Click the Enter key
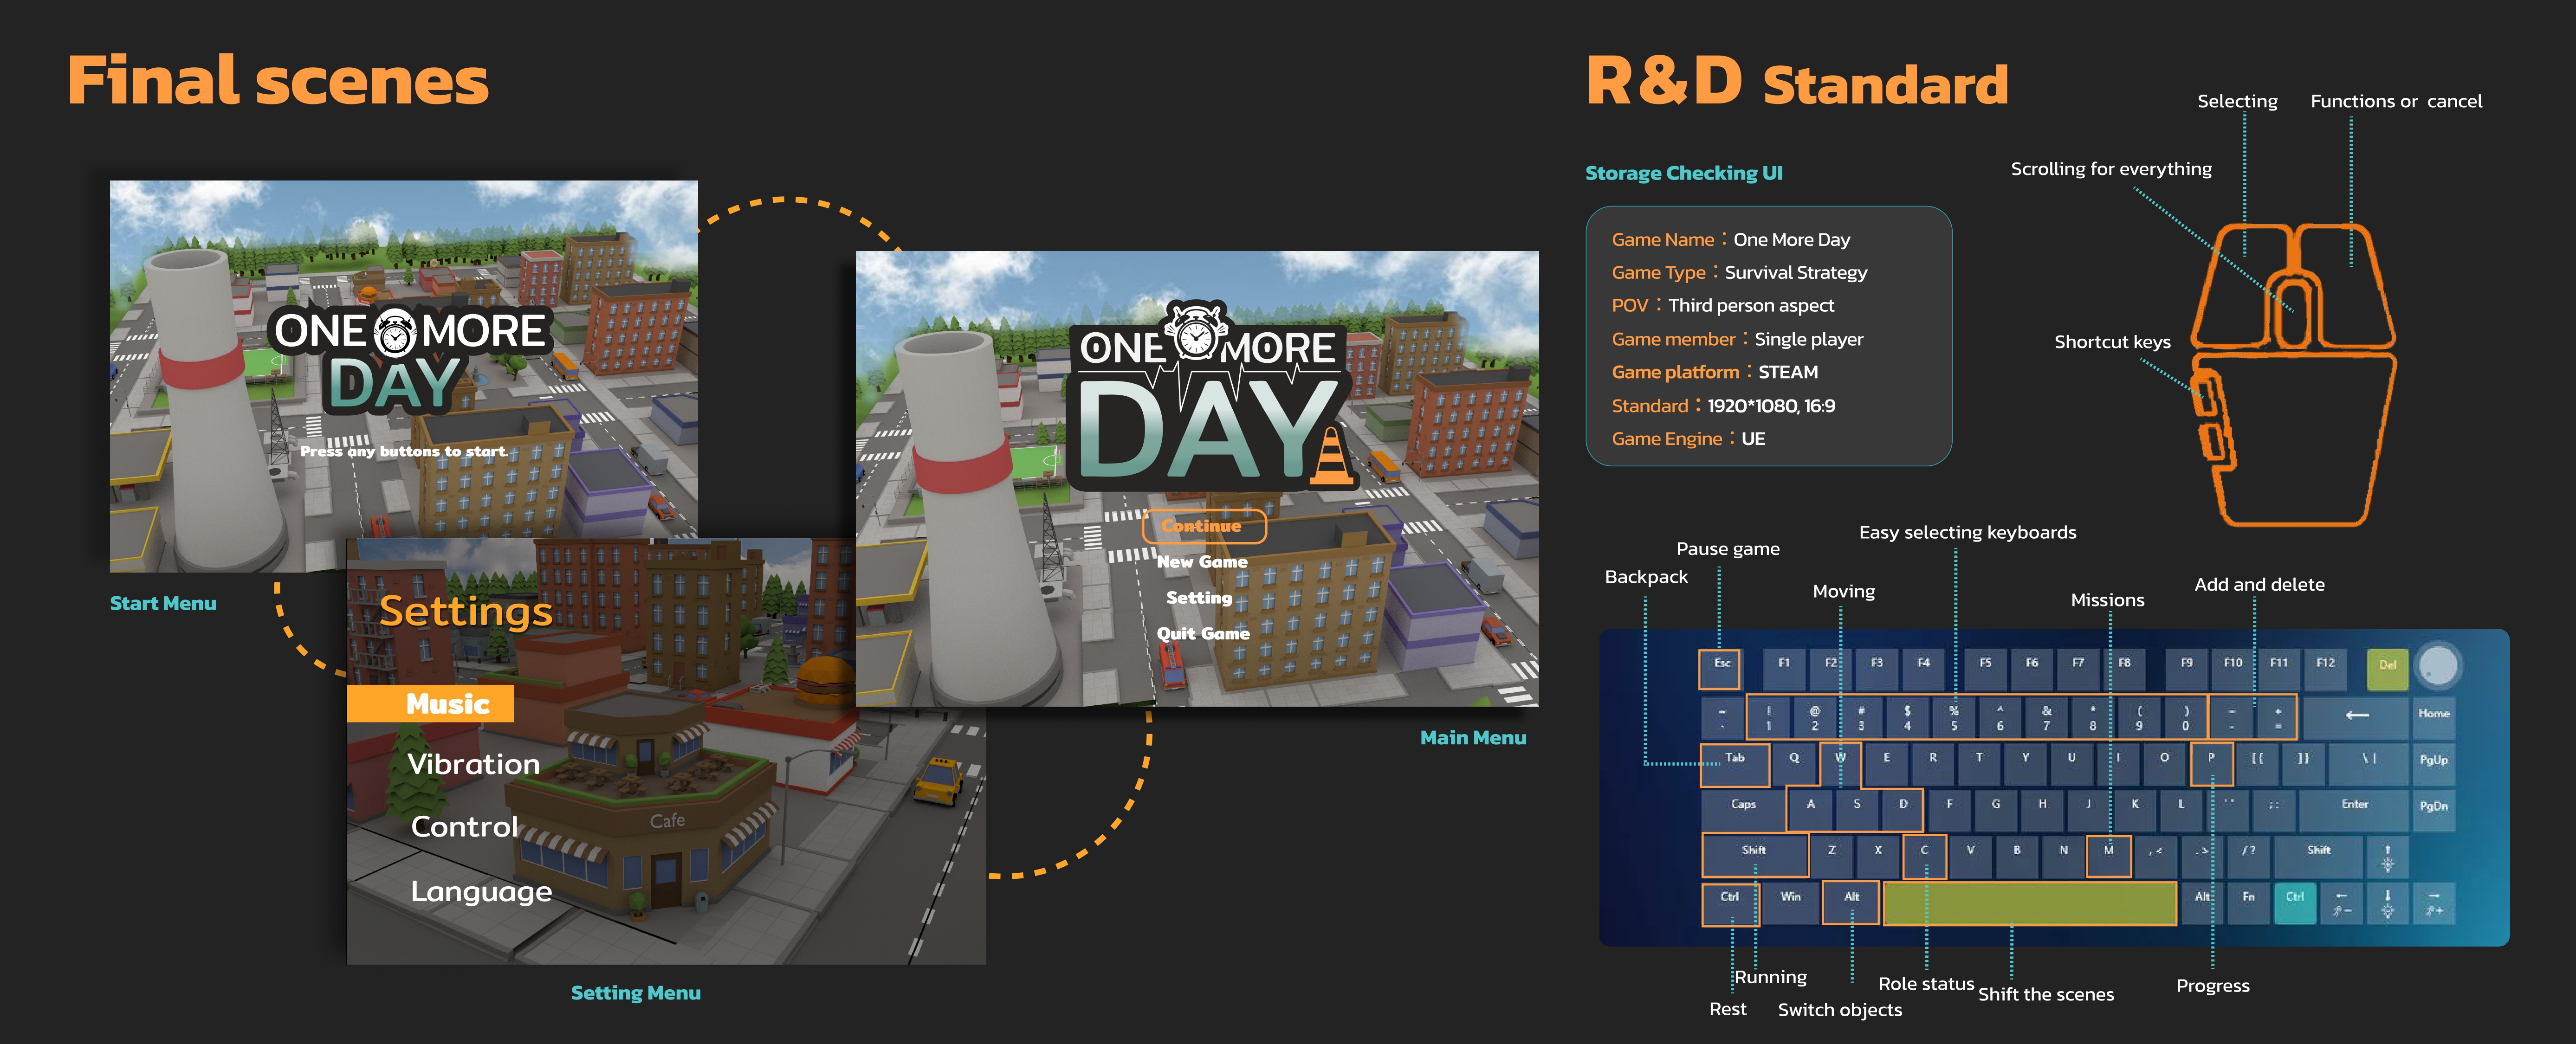 click(x=2353, y=810)
